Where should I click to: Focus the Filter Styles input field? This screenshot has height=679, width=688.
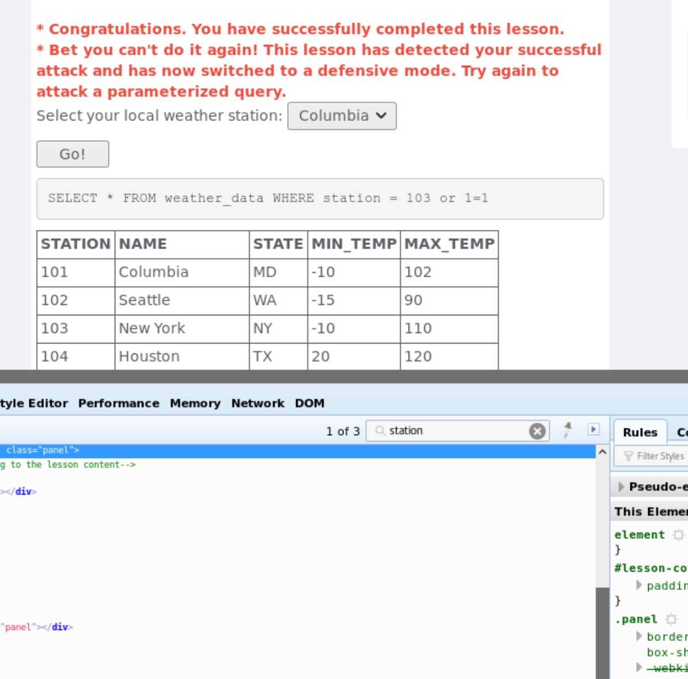[x=652, y=456]
